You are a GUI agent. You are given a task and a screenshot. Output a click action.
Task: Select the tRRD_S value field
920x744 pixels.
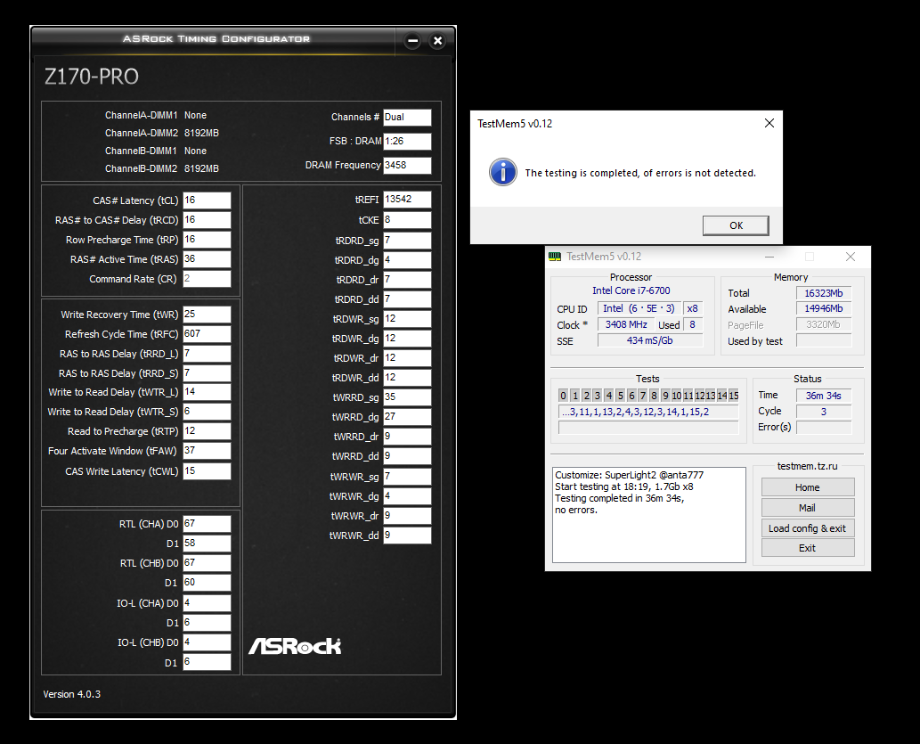point(208,372)
